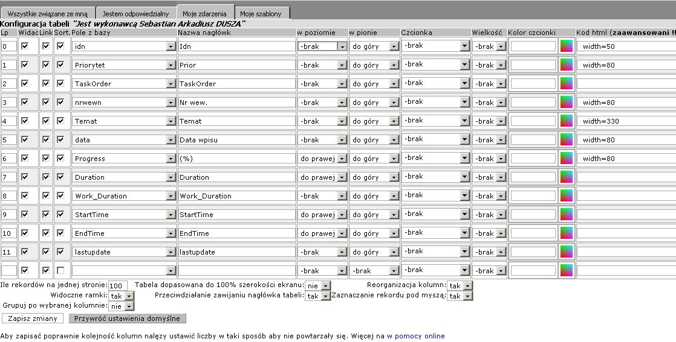This screenshot has height=342, width=676.
Task: Open color picker icon for idn row
Action: pyautogui.click(x=567, y=46)
